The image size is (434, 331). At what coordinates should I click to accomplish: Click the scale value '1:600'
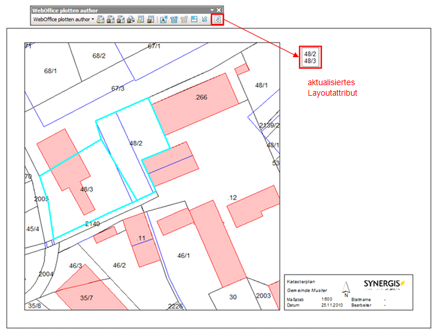[327, 299]
